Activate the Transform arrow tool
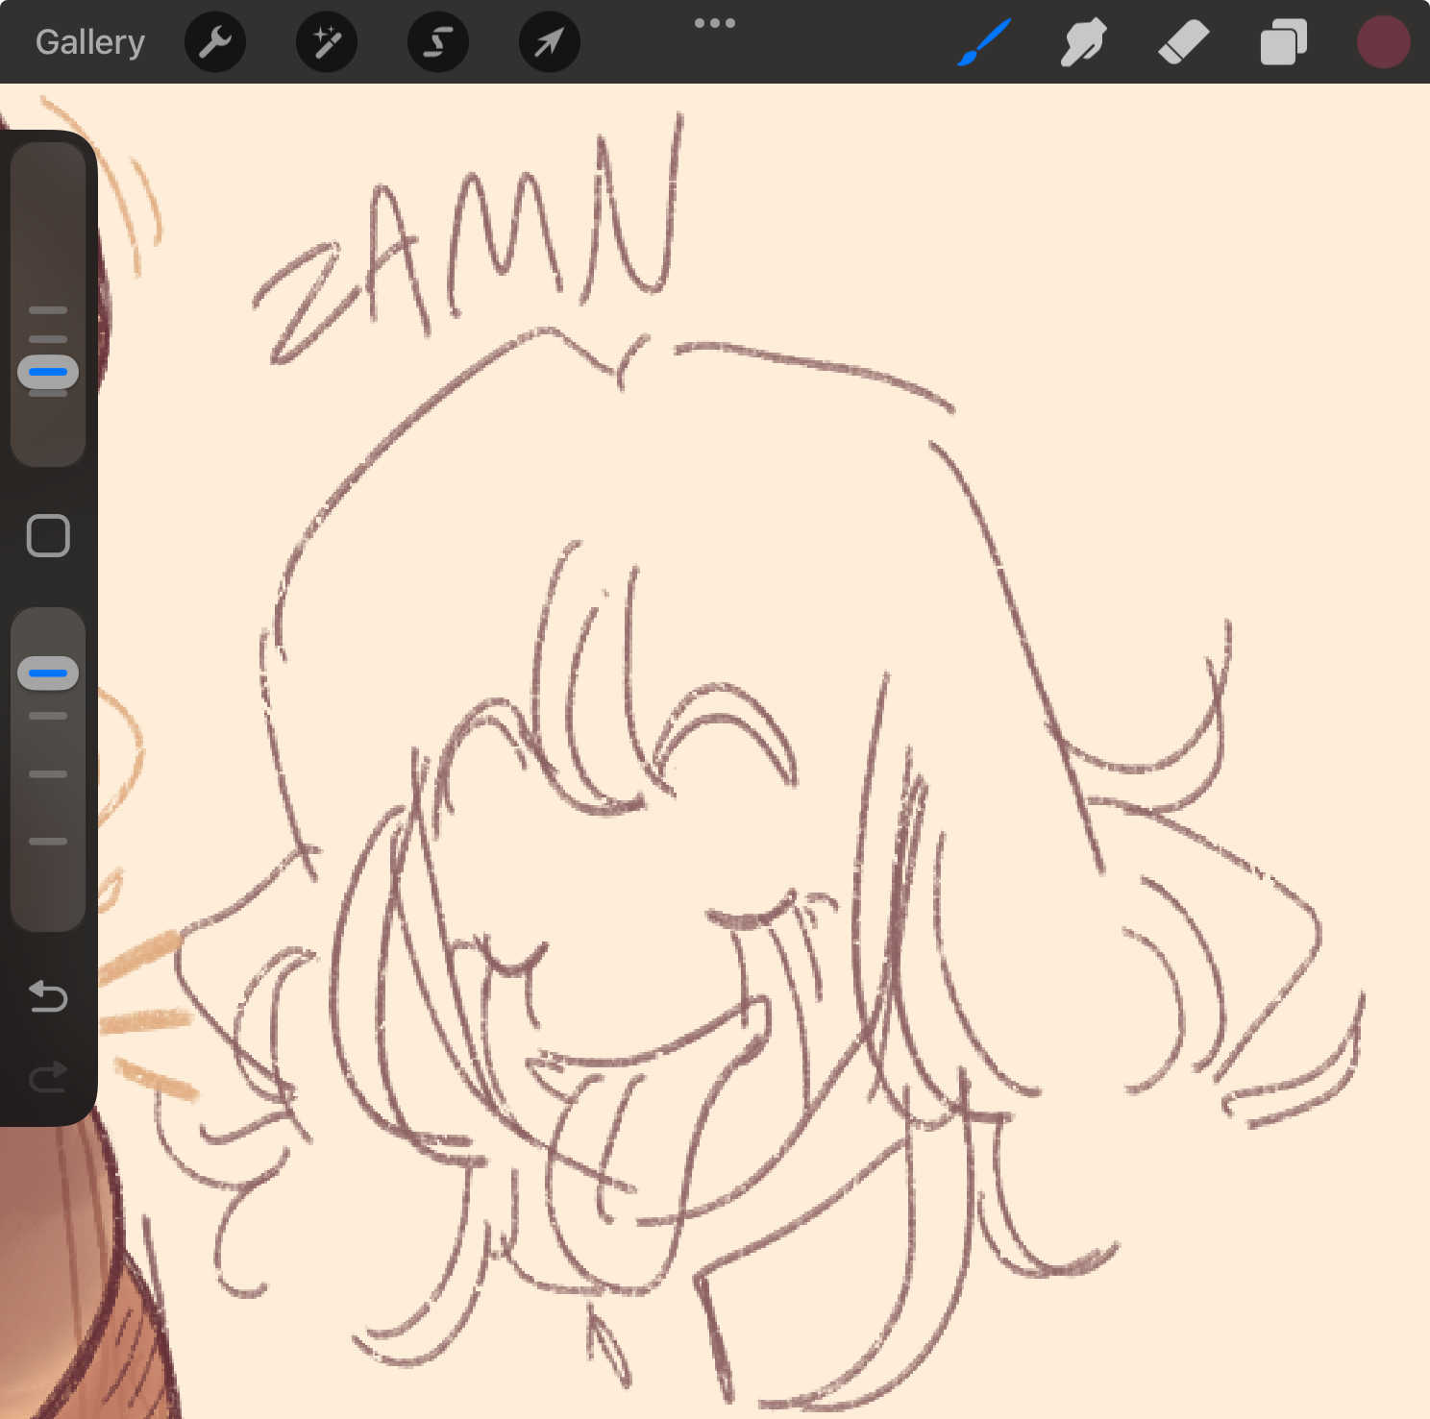This screenshot has width=1430, height=1419. (x=549, y=42)
